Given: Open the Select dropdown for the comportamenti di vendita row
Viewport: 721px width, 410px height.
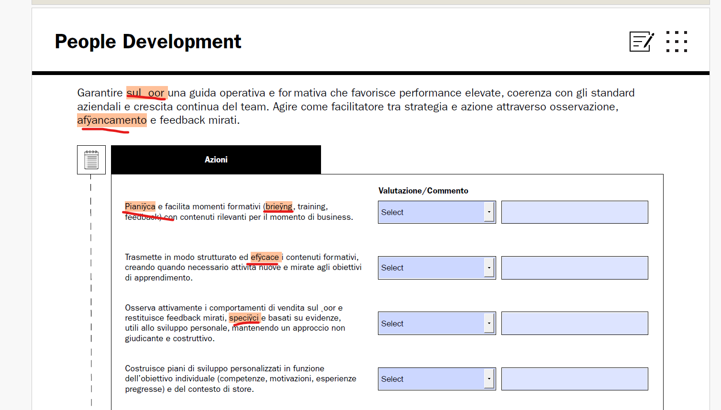Looking at the screenshot, I should pyautogui.click(x=436, y=324).
